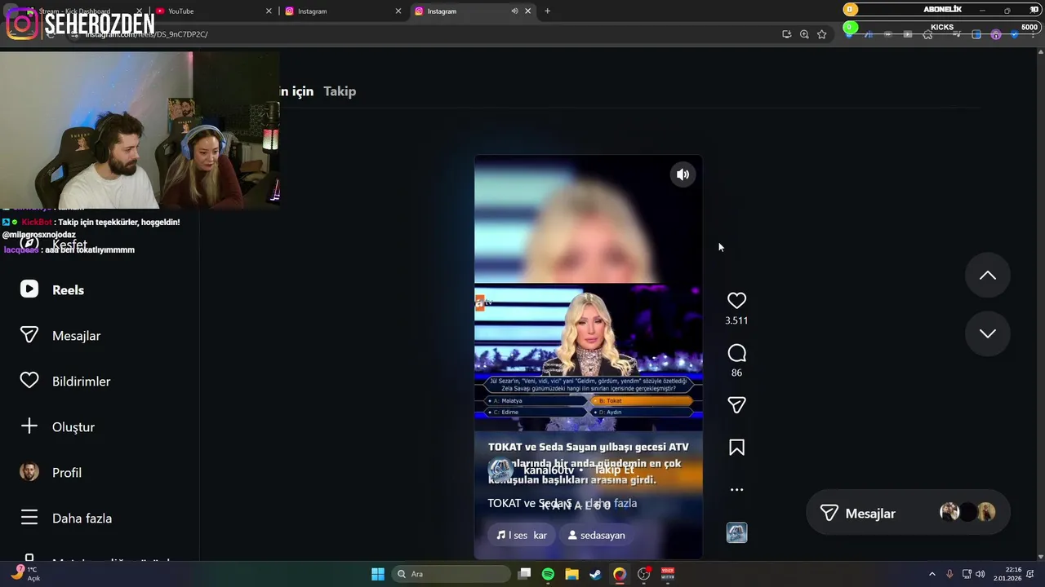
Task: Open File Explorer from the taskbar
Action: pos(571,574)
